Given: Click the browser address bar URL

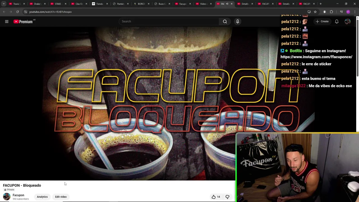Looking at the screenshot, I should tap(50, 12).
